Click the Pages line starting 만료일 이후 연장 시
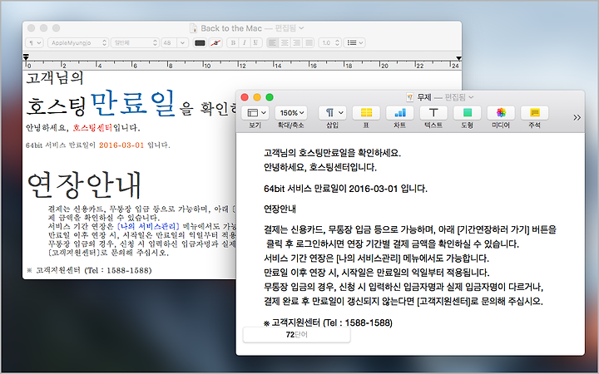599x374 pixels. tap(377, 273)
